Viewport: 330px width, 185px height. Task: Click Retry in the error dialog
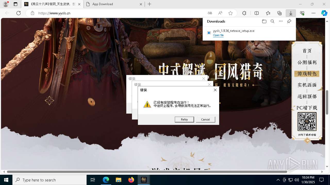[x=184, y=119]
